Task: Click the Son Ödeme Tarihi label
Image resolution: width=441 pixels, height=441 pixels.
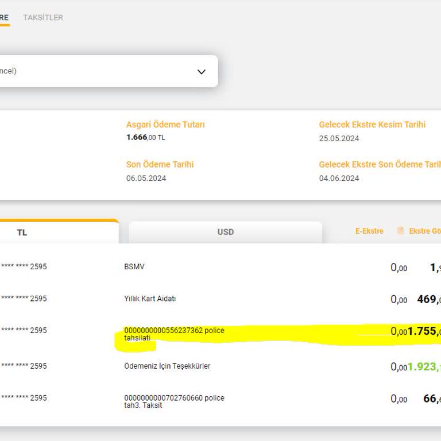Action: pyautogui.click(x=160, y=164)
